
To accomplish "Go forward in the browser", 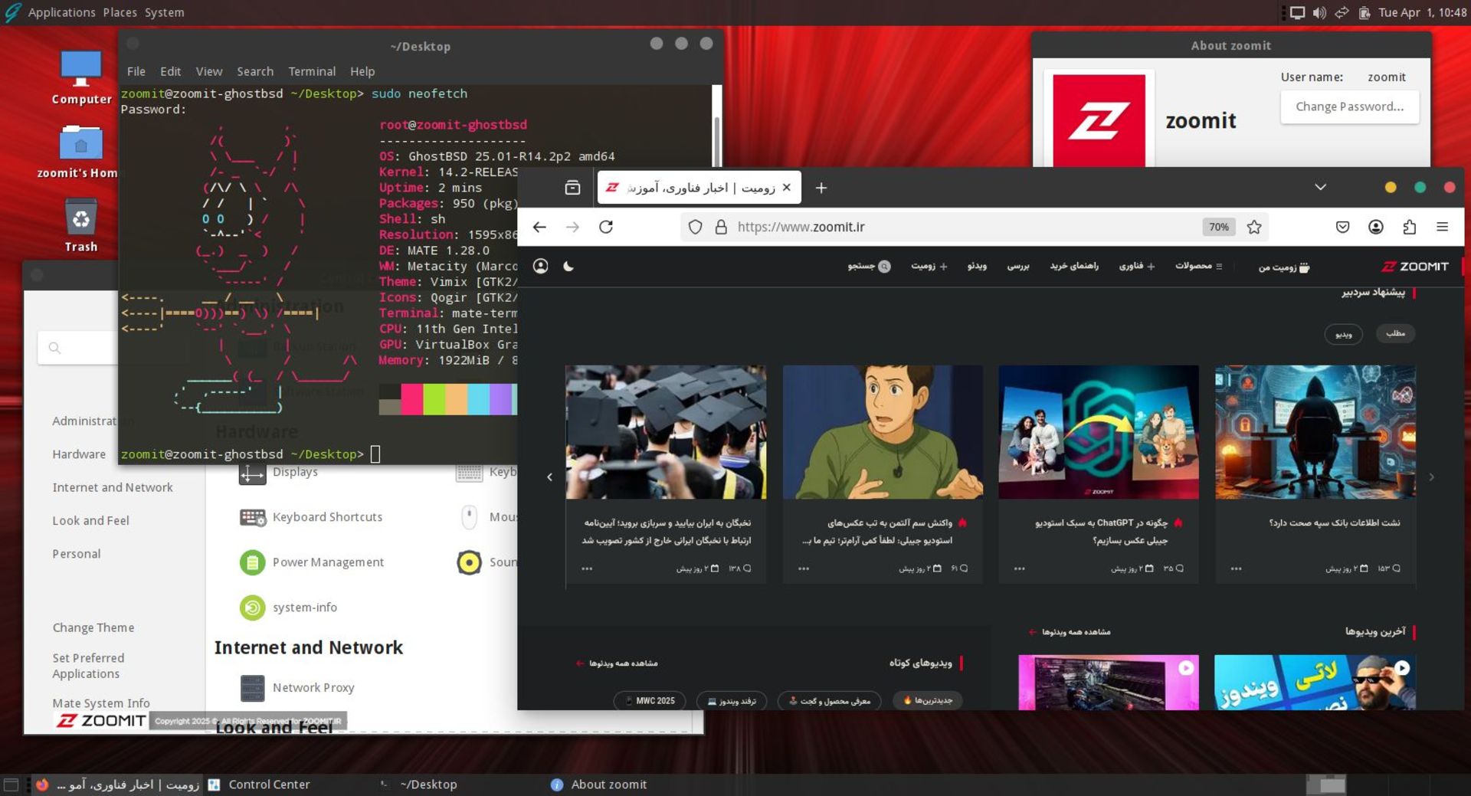I will (572, 227).
